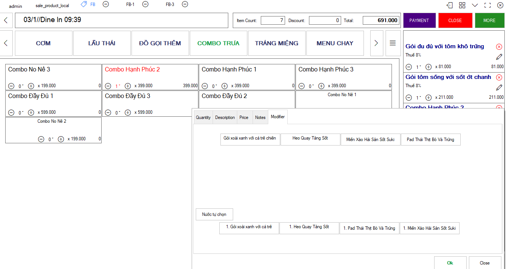Remove the FB-1 tab with minus icon
This screenshot has height=269, width=507.
[145, 4]
